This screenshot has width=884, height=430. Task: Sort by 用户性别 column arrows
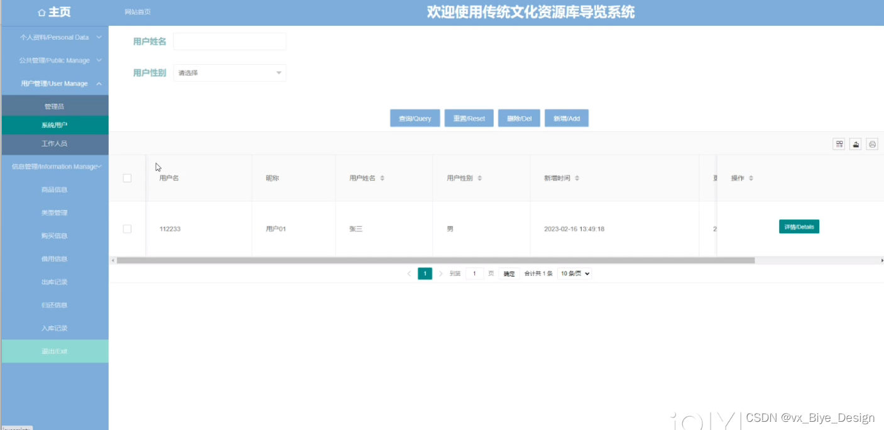point(479,179)
